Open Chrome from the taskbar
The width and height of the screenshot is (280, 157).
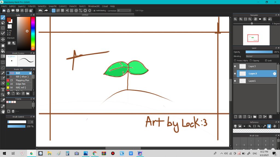coord(95,153)
